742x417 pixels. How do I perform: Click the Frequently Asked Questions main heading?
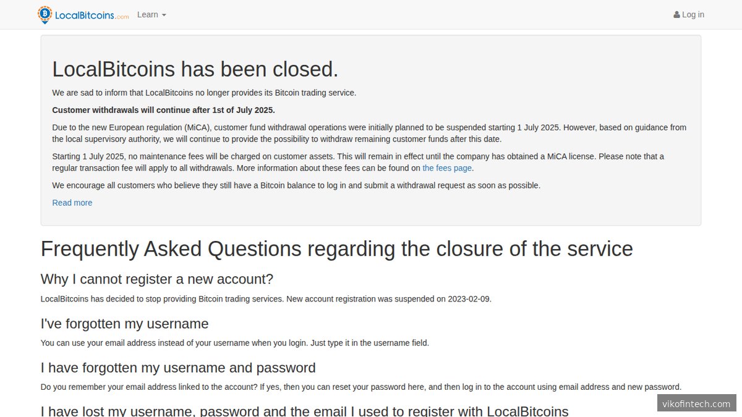click(x=336, y=249)
